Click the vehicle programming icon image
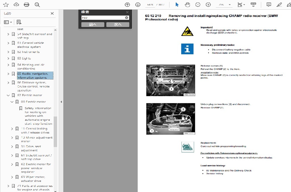Image resolution: width=291 pixels, height=192 pixels. coord(188,147)
